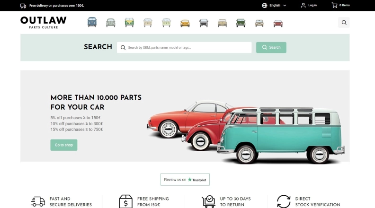Image resolution: width=375 pixels, height=208 pixels.
Task: Pick the yellow car model icon
Action: pyautogui.click(x=185, y=23)
